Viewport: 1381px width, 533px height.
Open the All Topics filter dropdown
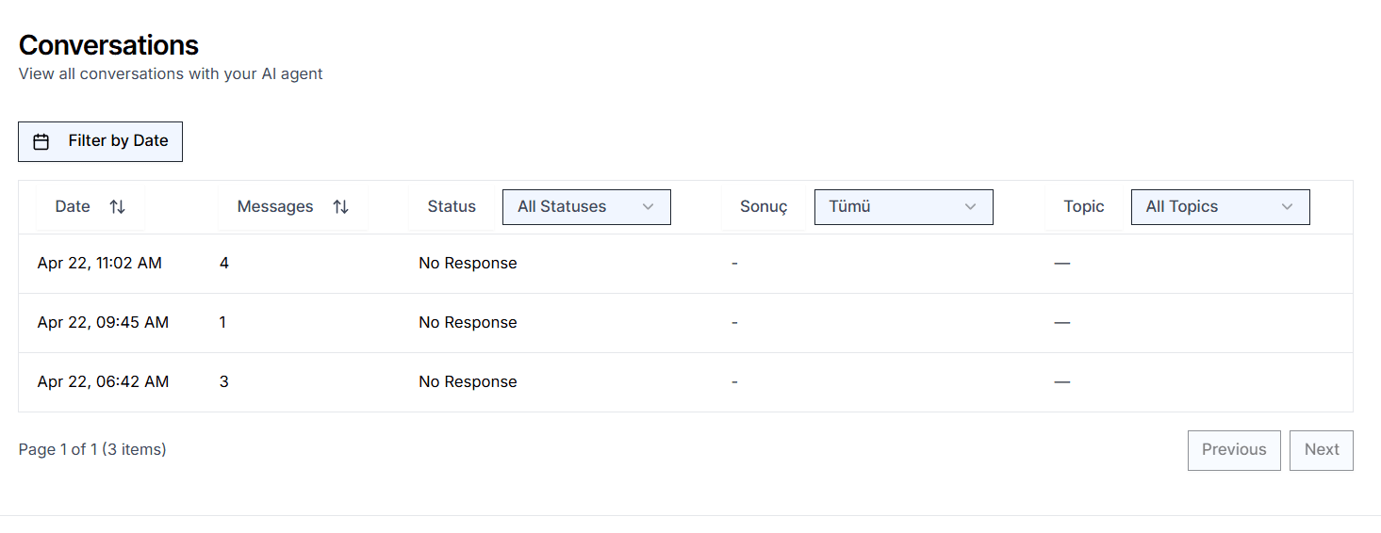point(1220,207)
